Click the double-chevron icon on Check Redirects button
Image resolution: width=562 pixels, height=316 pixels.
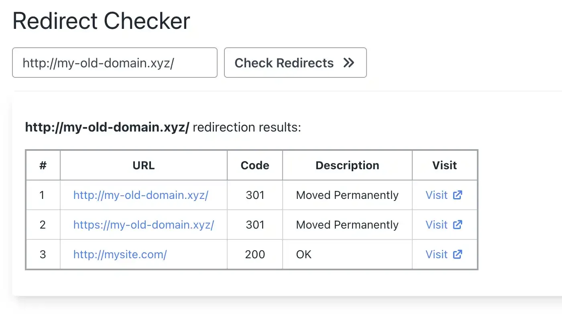tap(349, 63)
